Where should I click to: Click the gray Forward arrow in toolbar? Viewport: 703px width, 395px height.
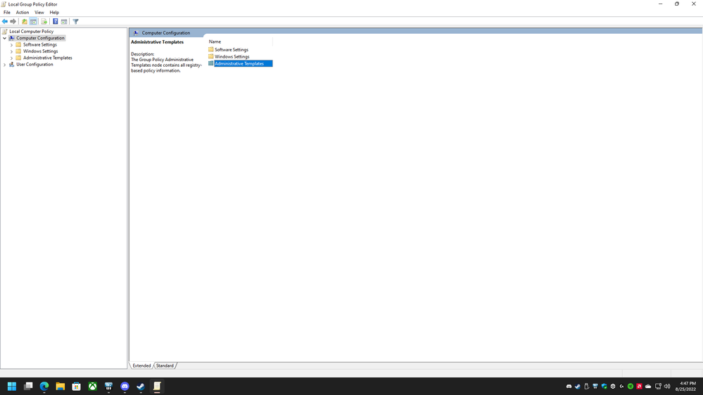point(13,22)
